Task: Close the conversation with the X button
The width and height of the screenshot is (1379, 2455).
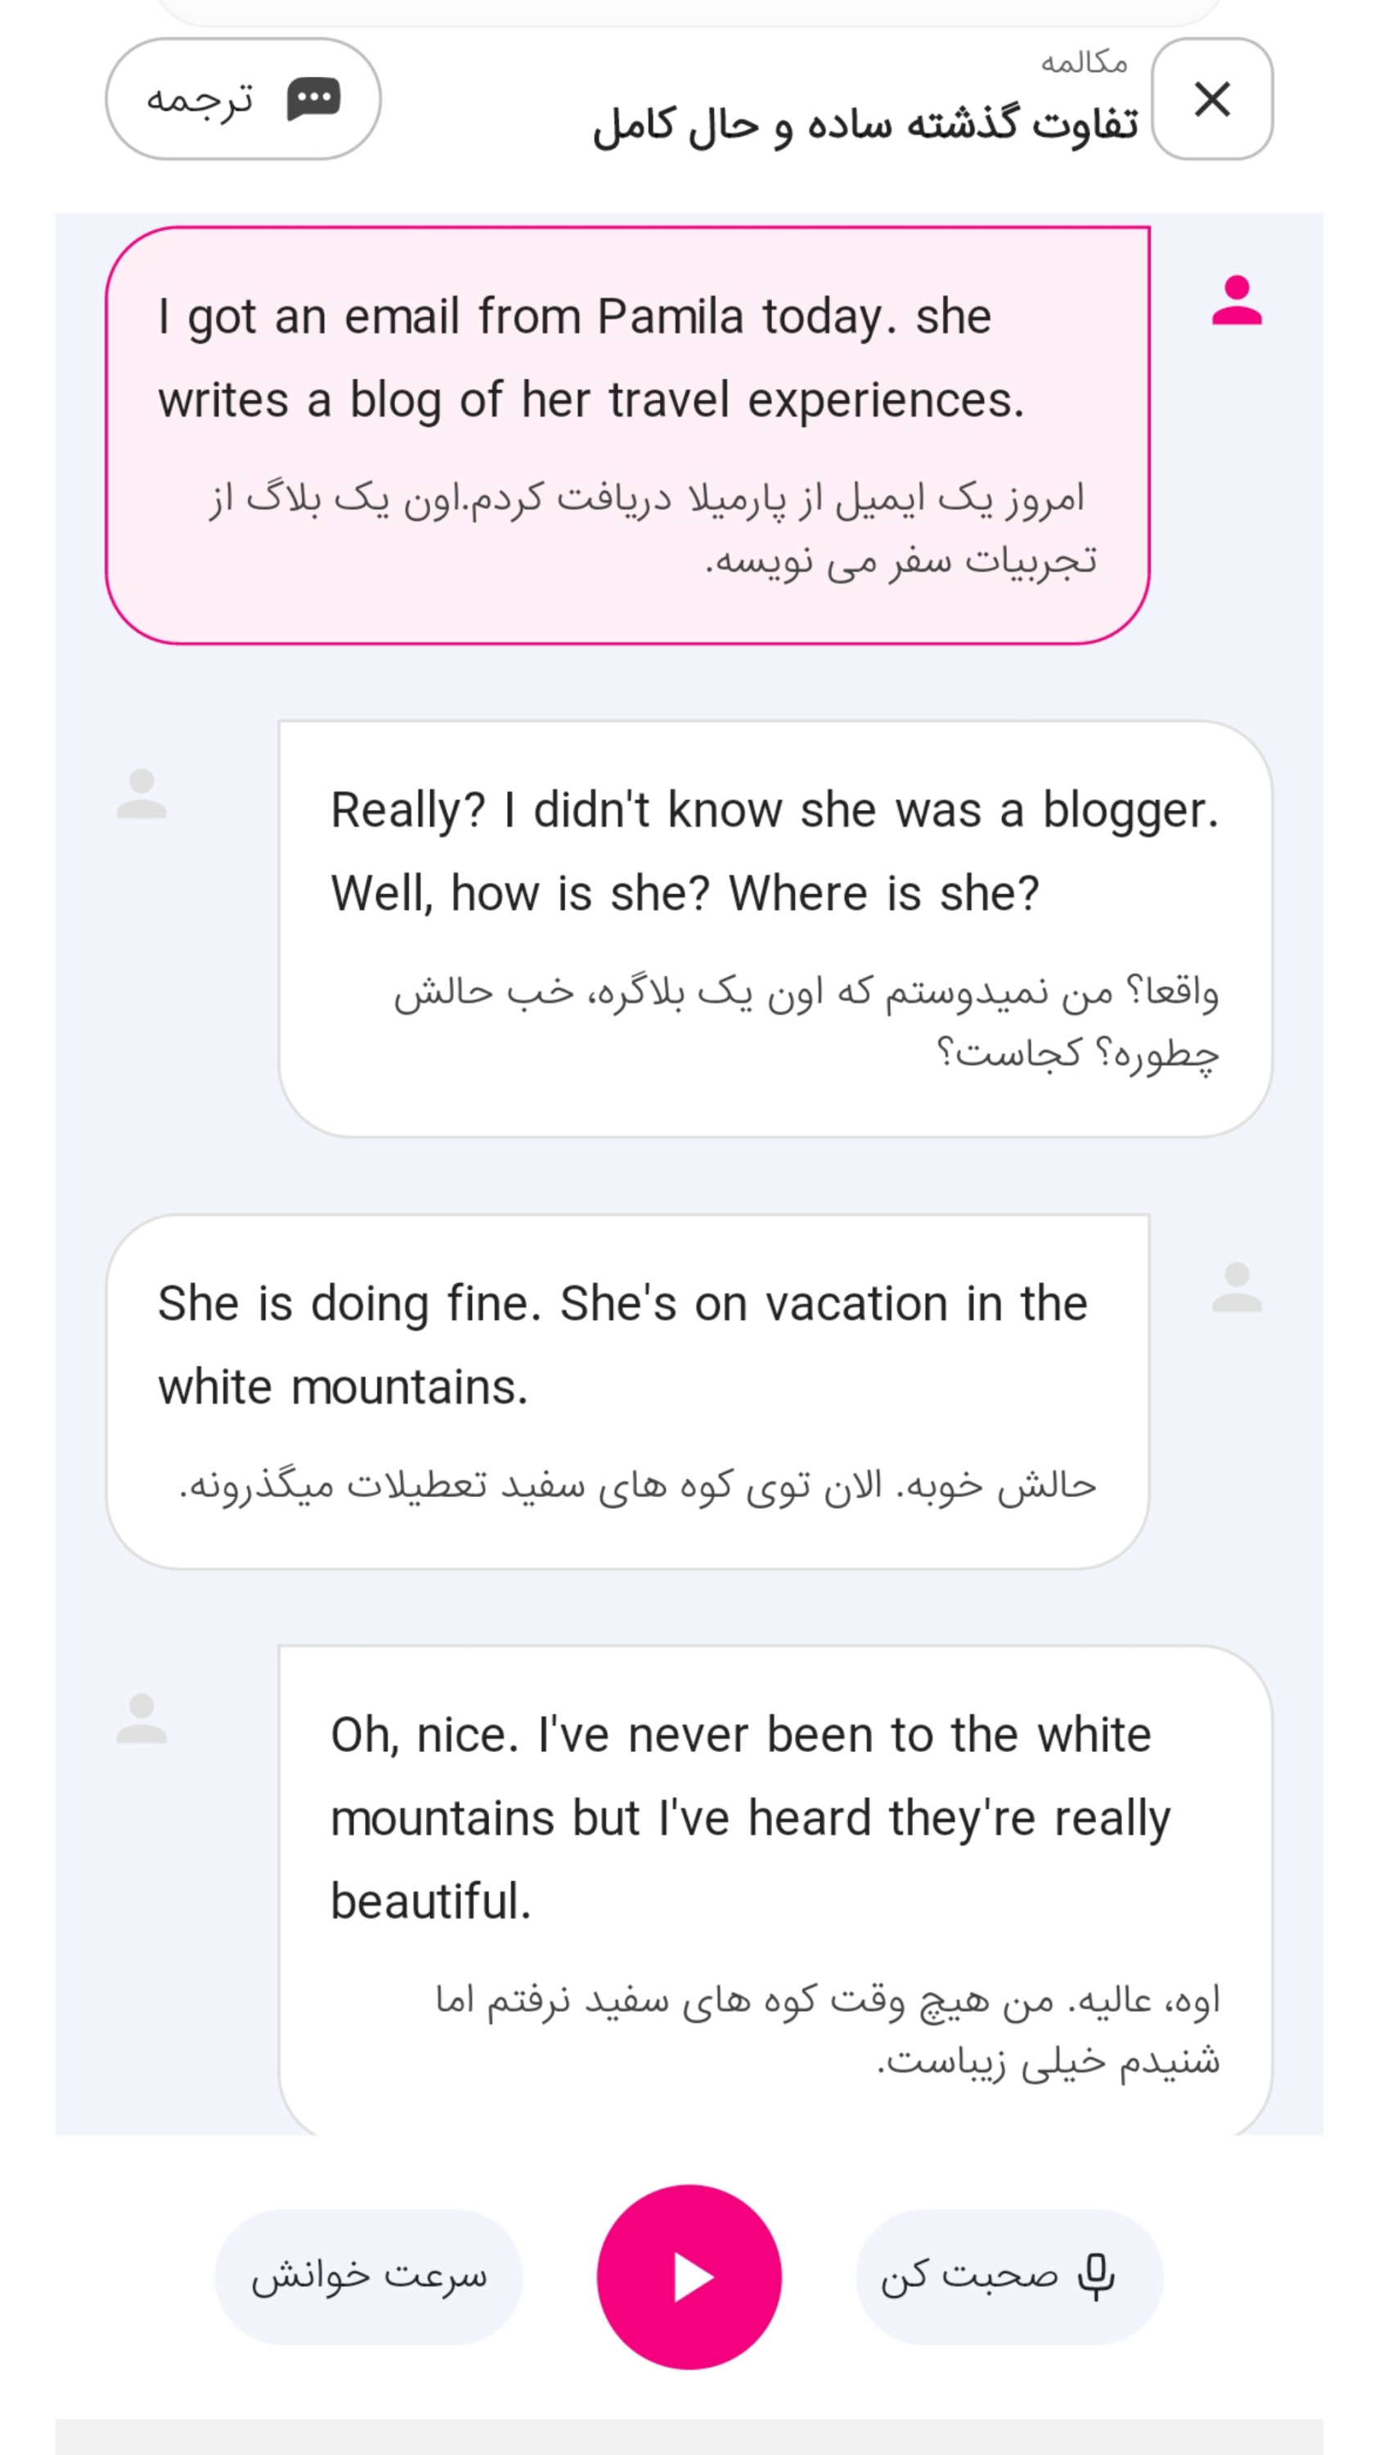Action: pyautogui.click(x=1211, y=99)
